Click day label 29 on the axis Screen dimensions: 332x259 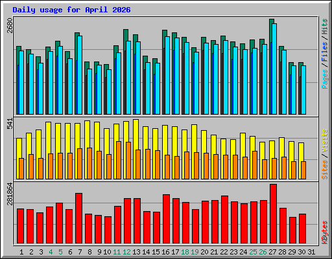click(292, 252)
